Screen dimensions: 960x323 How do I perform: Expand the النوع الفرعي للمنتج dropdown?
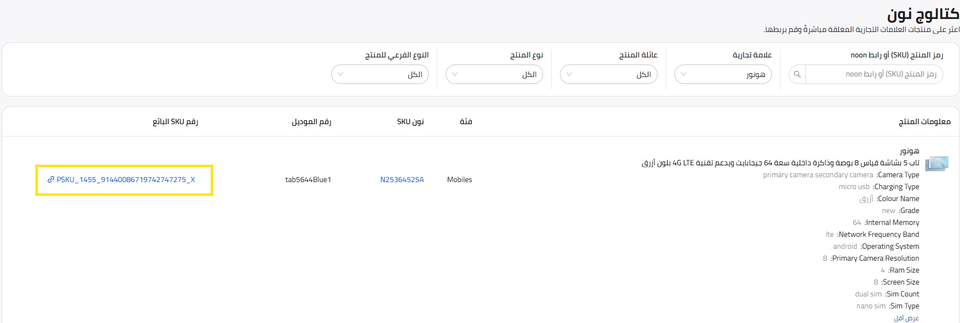click(x=379, y=74)
